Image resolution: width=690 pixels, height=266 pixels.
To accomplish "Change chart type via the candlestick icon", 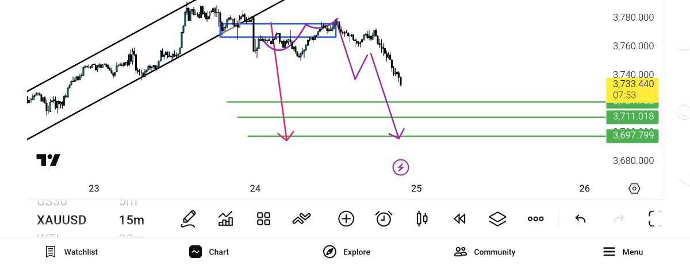I will point(421,219).
